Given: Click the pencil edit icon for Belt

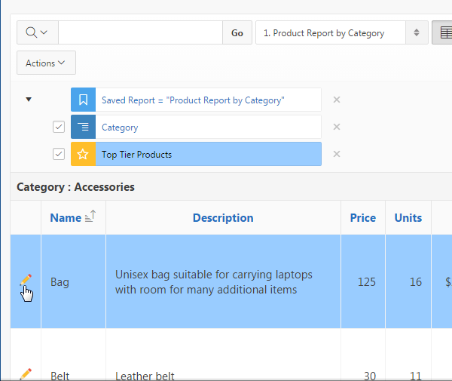Looking at the screenshot, I should (26, 373).
